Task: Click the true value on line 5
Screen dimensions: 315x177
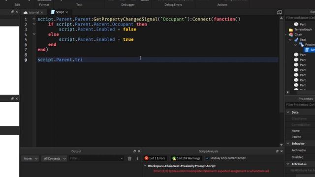Action: (x=128, y=39)
